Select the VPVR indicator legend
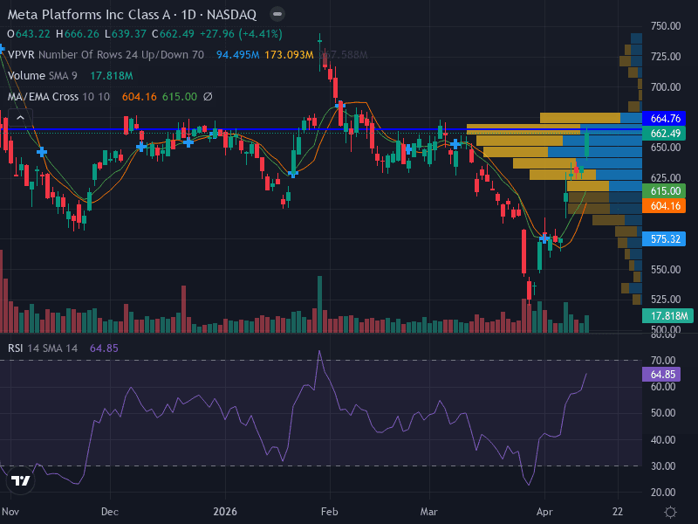The height and width of the screenshot is (524, 698). [106, 55]
